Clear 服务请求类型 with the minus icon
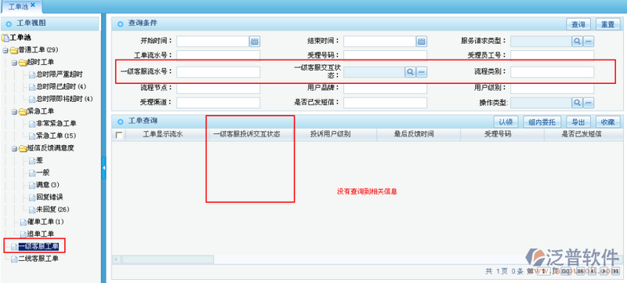Screen dimensions: 627x283 (x=589, y=42)
